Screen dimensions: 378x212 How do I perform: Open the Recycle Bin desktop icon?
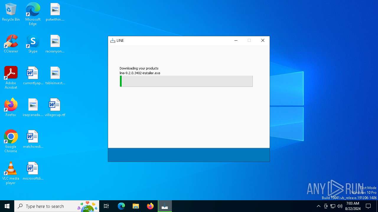[11, 12]
